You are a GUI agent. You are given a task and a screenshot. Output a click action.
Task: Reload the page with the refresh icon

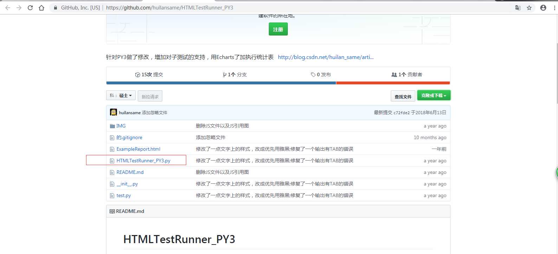tap(30, 8)
